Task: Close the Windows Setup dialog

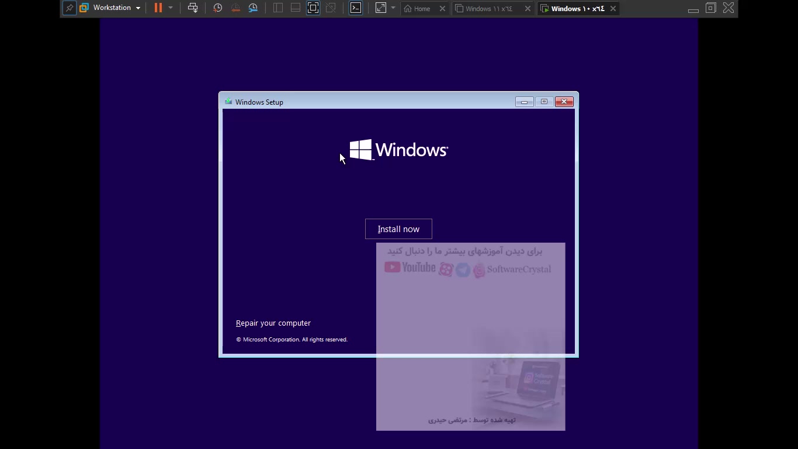Action: click(564, 102)
